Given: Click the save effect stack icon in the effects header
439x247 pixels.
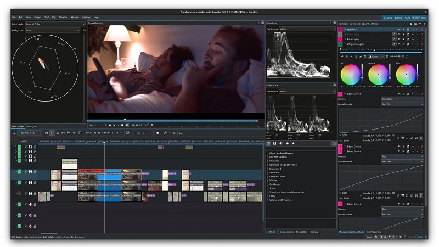Looking at the screenshot, I should 411,24.
